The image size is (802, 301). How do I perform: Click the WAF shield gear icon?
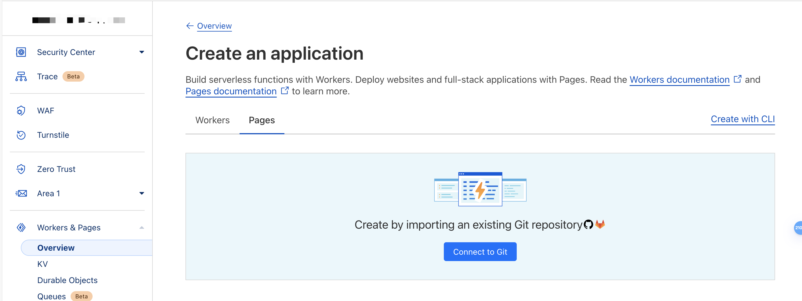pos(21,111)
